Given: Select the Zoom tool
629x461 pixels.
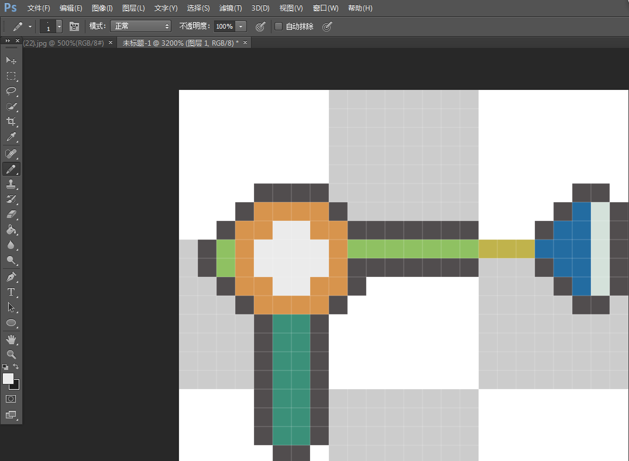Looking at the screenshot, I should coord(11,355).
